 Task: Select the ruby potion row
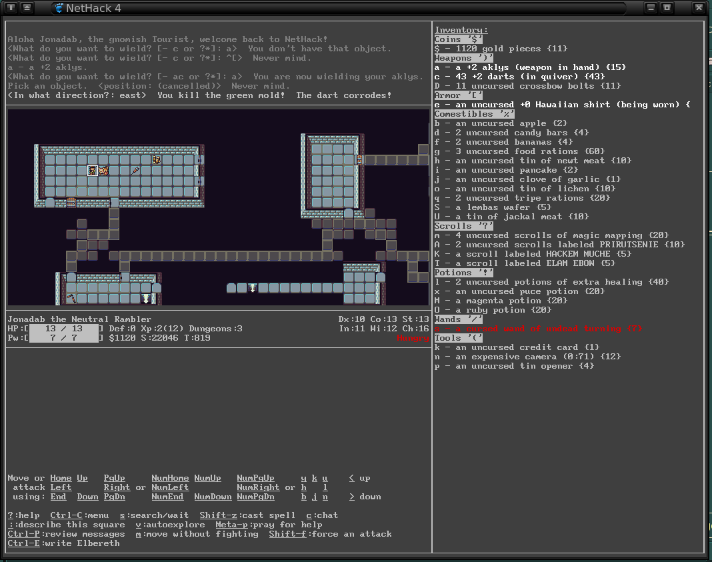(493, 310)
